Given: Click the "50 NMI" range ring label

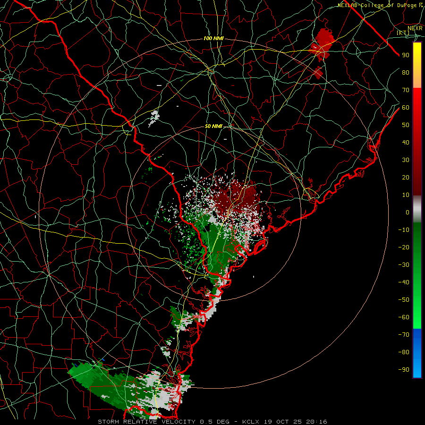Looking at the screenshot, I should click(x=213, y=126).
